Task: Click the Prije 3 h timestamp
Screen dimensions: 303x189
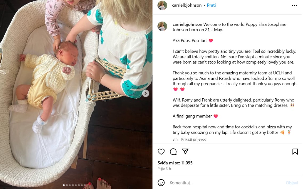Action: click(164, 169)
